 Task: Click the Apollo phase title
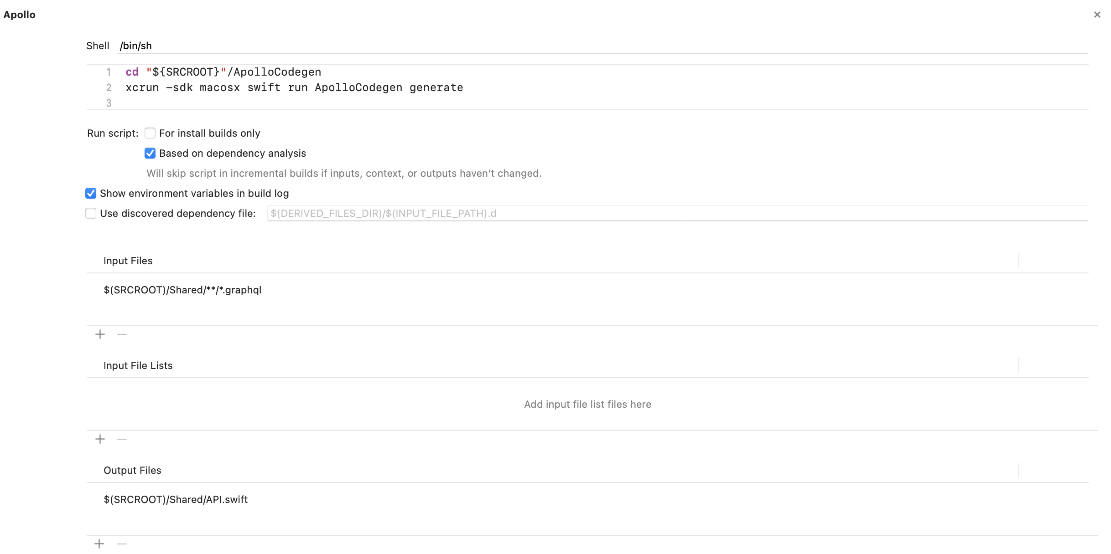19,15
